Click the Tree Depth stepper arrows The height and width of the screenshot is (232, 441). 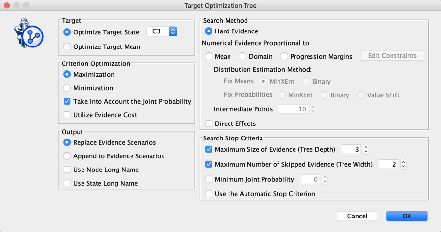[x=366, y=149]
